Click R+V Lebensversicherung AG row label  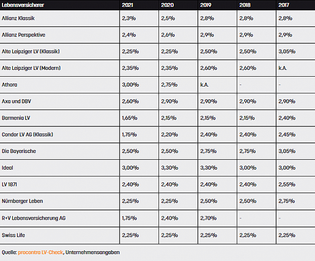[x=33, y=218]
